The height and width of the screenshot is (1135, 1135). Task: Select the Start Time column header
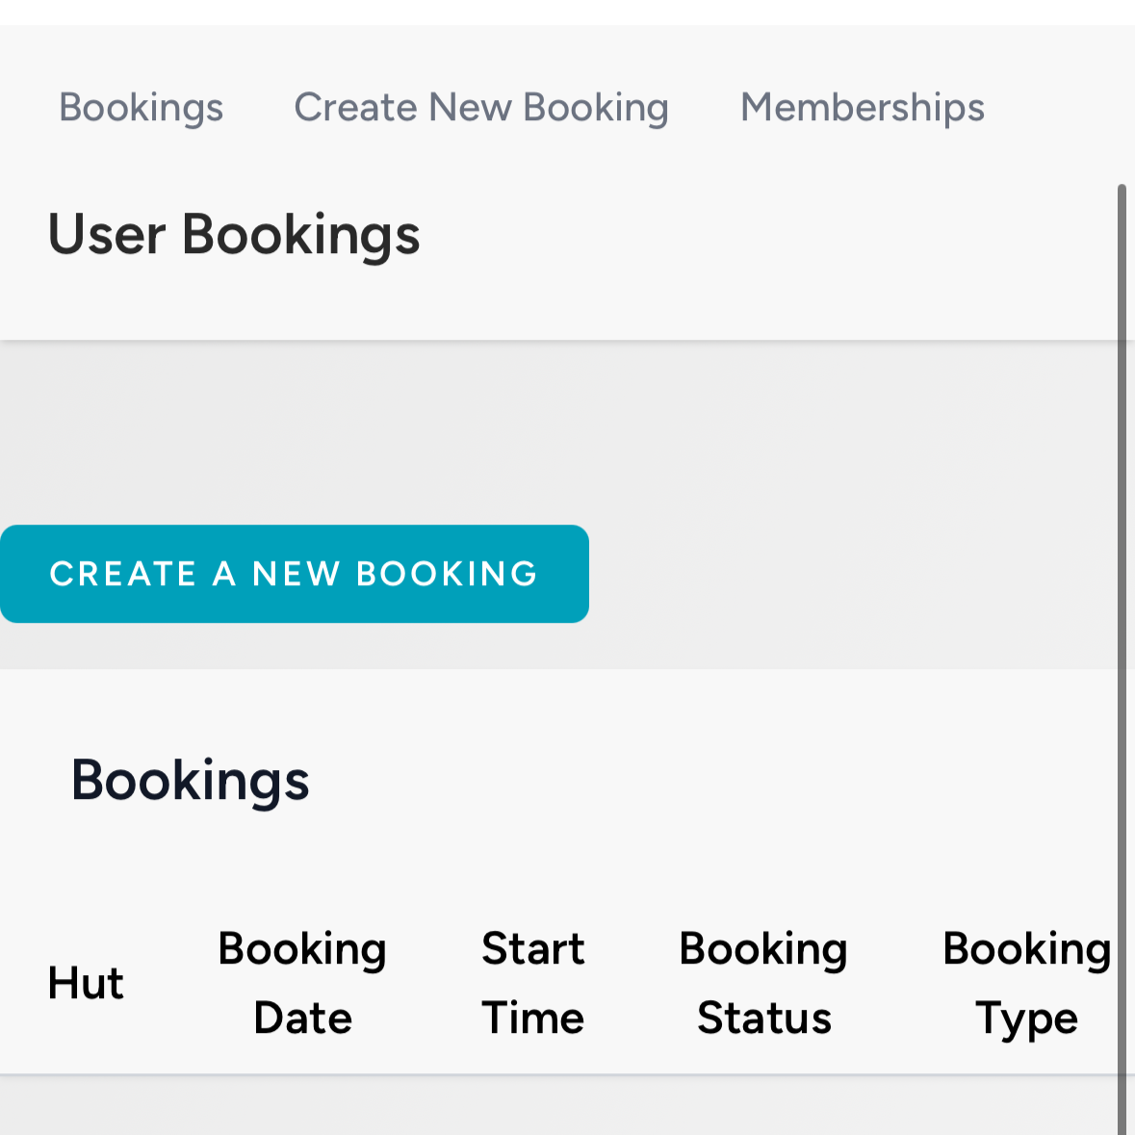point(532,983)
